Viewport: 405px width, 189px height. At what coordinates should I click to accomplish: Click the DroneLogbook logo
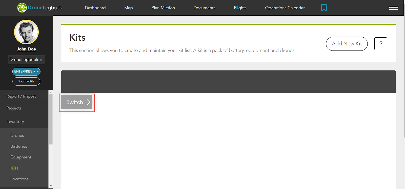[39, 8]
